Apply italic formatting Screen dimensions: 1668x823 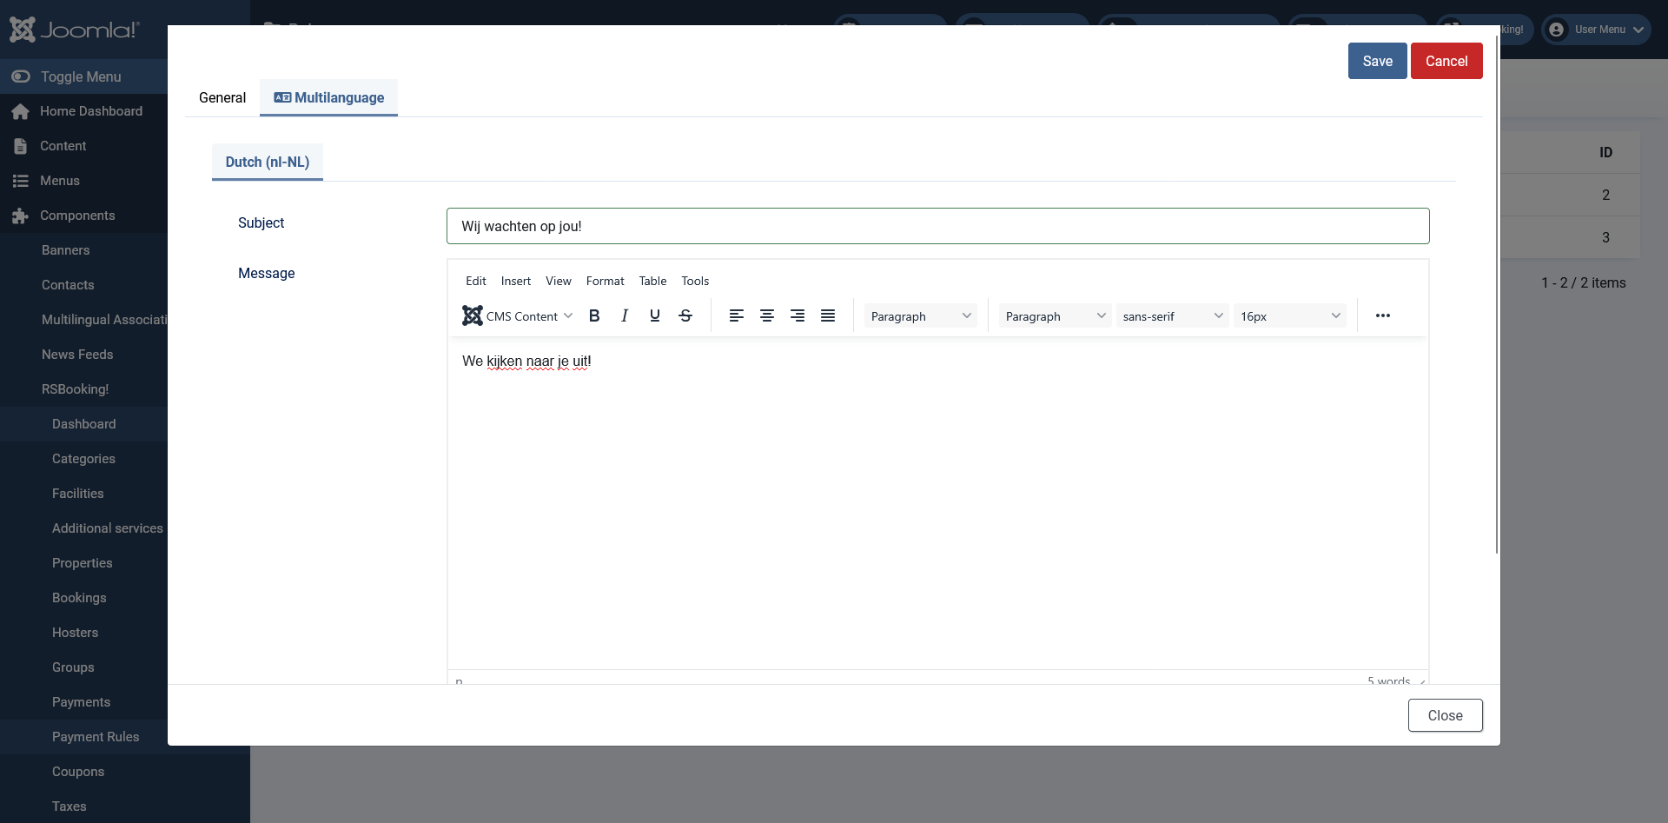[625, 315]
